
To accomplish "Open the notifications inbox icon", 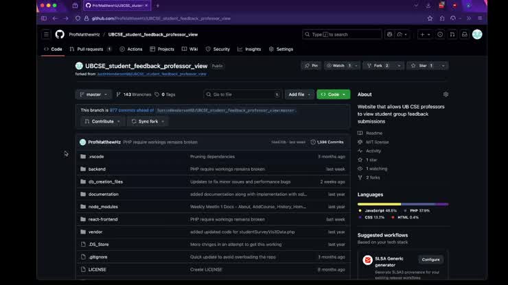I will click(x=465, y=34).
